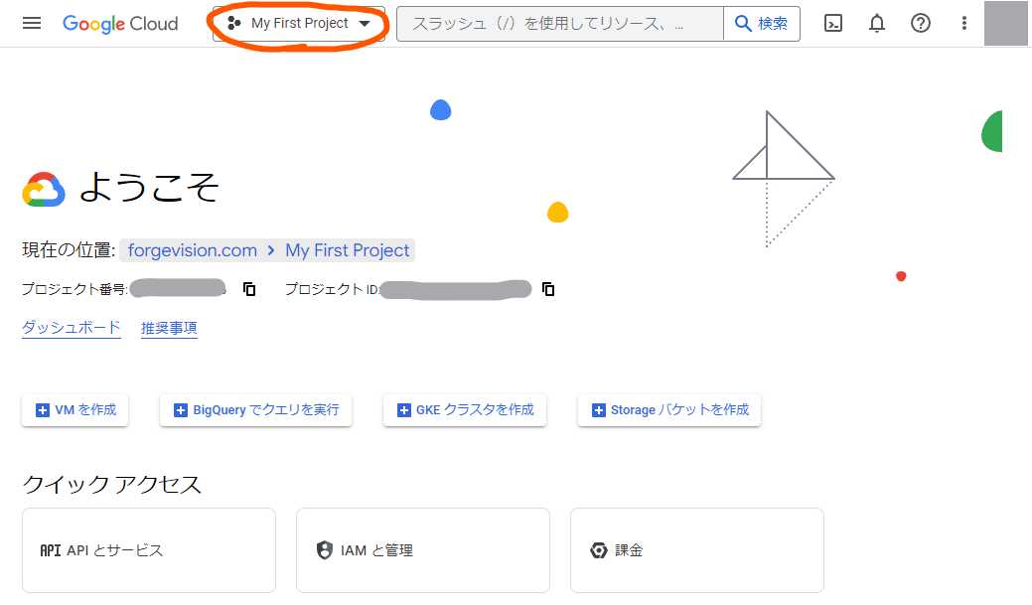Click the BigQuery でクエリを実行 button
This screenshot has height=605, width=1032.
click(255, 409)
